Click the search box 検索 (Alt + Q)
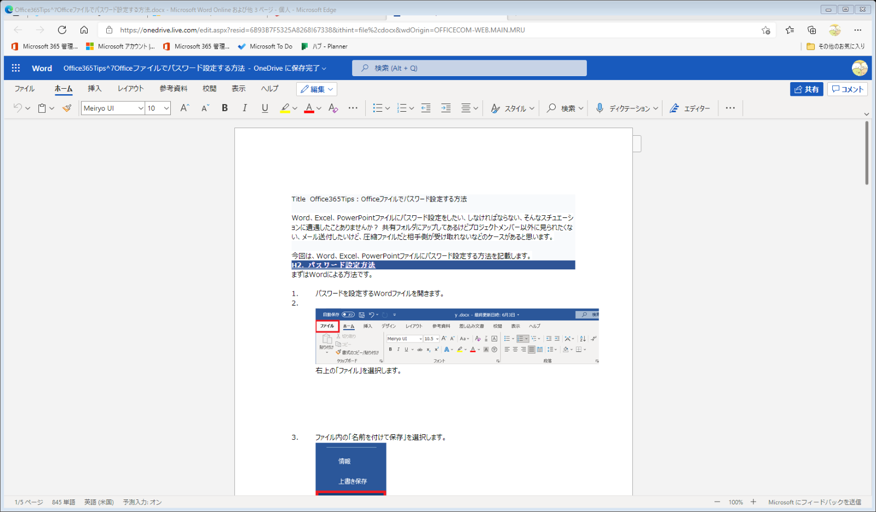876x512 pixels. point(469,68)
